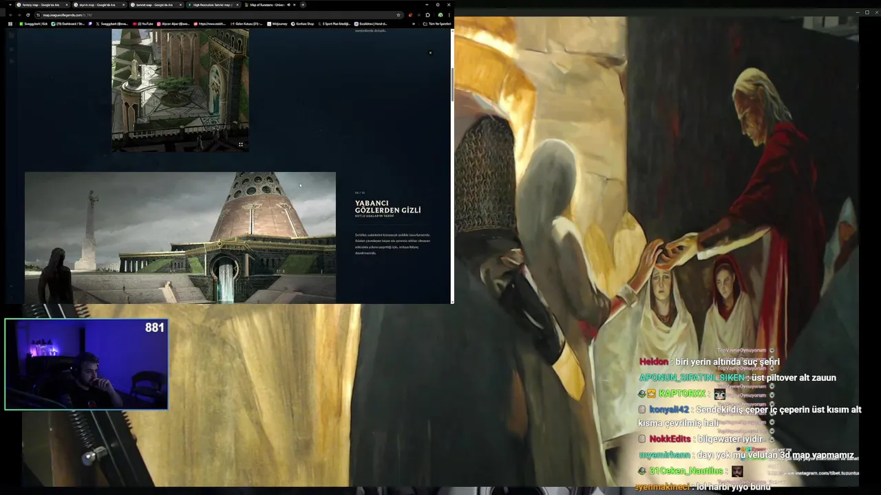Click the 881 viewer counter
Image resolution: width=881 pixels, height=495 pixels.
[155, 328]
